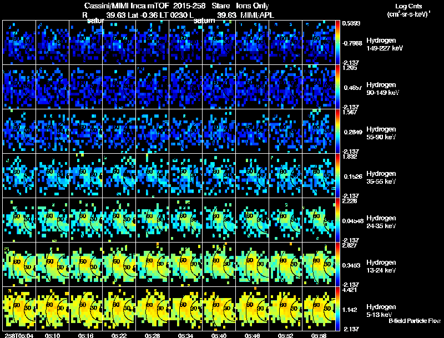Click the '05:28' time axis label
Image resolution: width=444 pixels, height=338 pixels.
(x=152, y=336)
